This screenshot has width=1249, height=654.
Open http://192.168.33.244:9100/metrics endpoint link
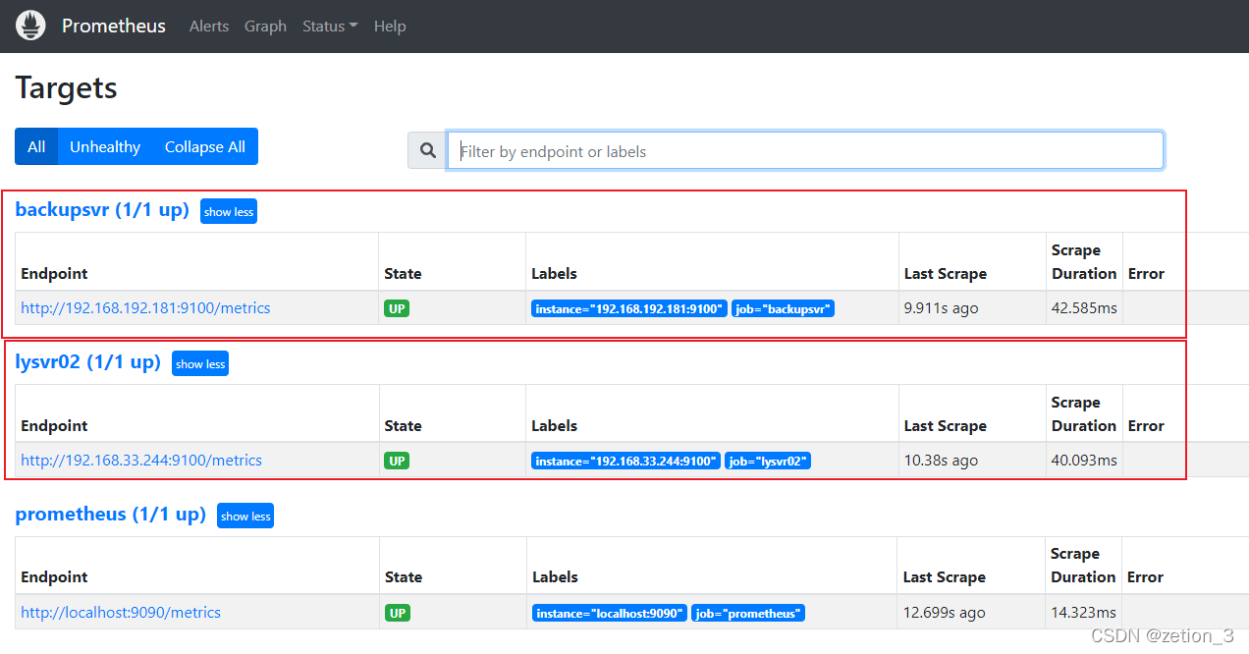coord(141,460)
